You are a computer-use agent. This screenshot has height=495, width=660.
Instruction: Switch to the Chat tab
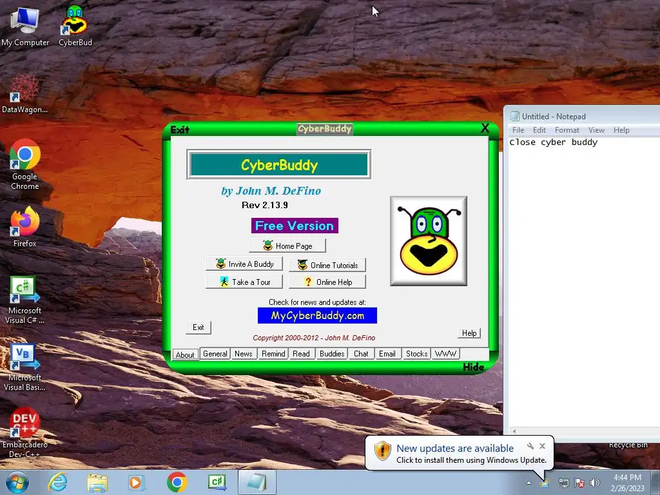361,354
